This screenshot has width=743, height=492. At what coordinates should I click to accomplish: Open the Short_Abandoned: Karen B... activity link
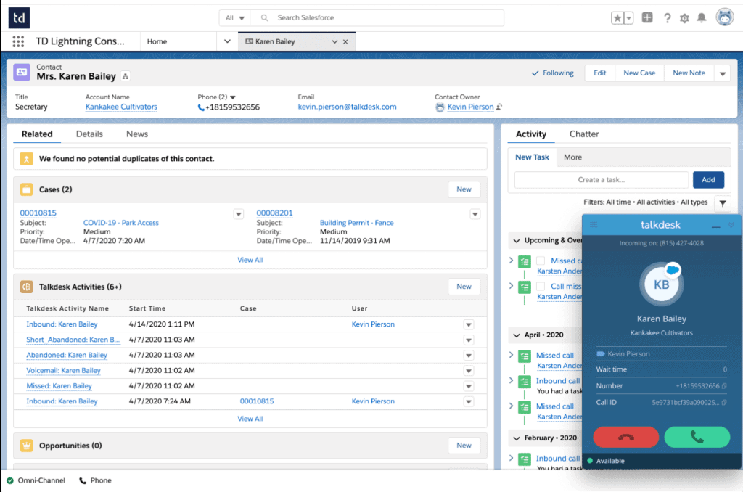pos(73,340)
